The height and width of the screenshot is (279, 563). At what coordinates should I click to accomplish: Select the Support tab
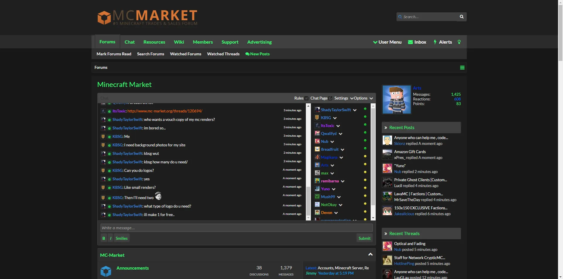click(230, 42)
